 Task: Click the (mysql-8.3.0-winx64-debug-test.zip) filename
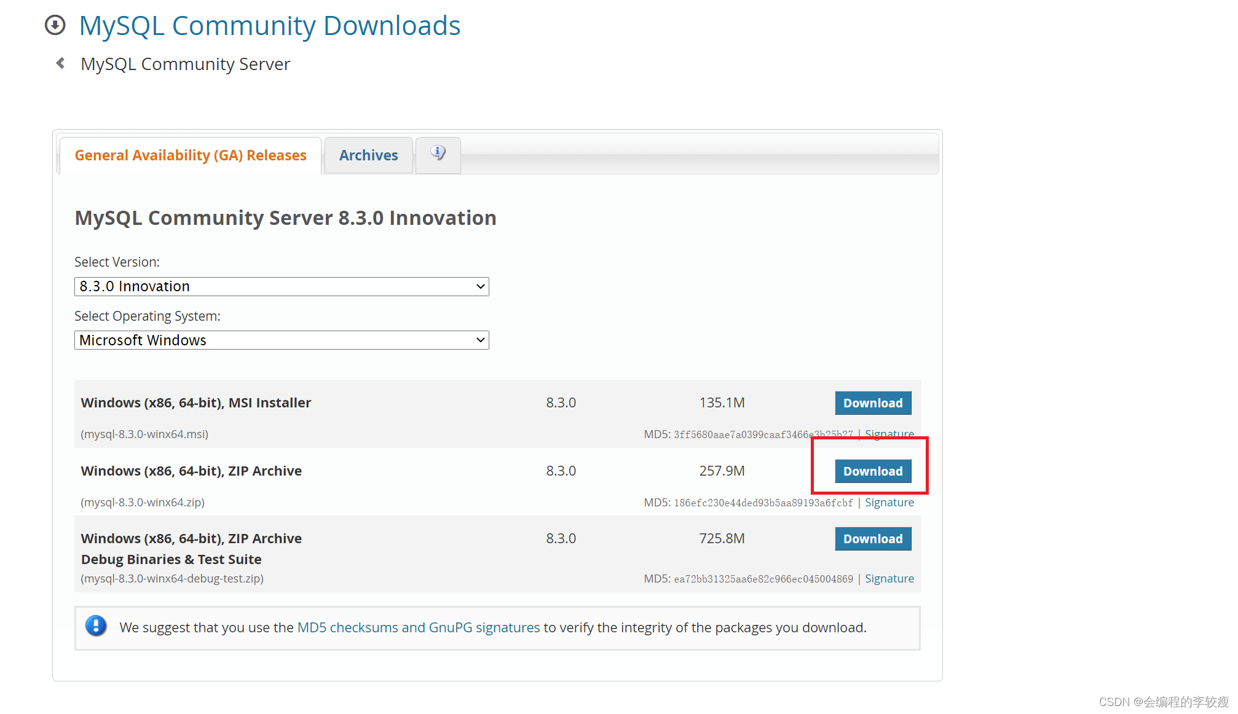pyautogui.click(x=172, y=579)
